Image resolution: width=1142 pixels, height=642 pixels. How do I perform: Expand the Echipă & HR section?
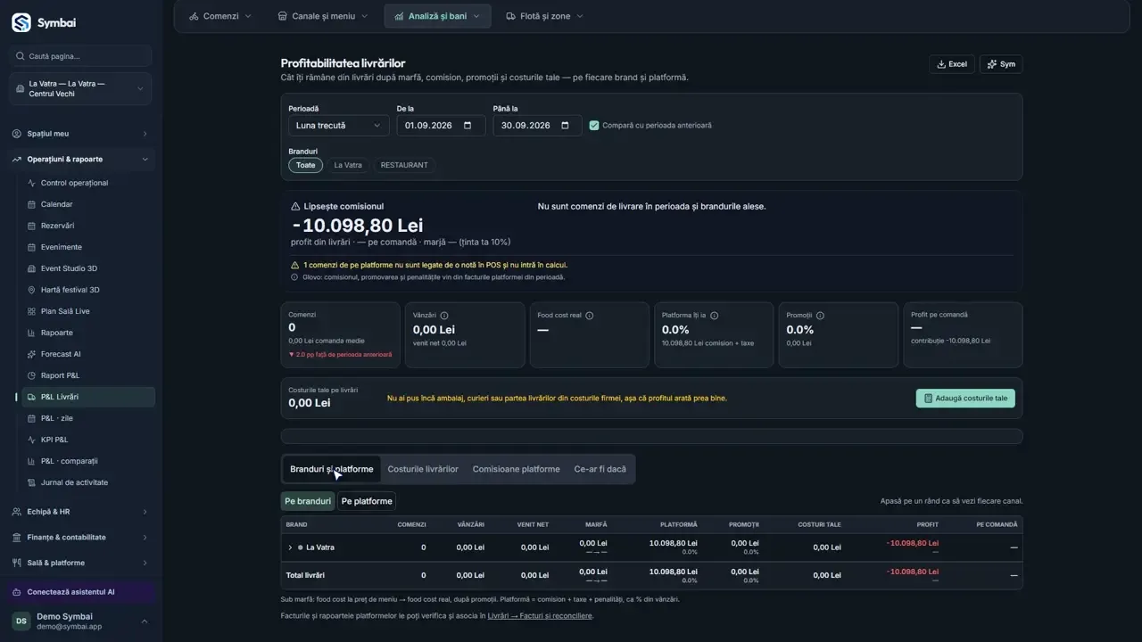pos(80,512)
